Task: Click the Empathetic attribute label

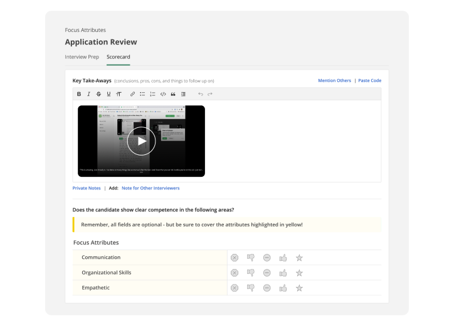Action: (x=95, y=288)
